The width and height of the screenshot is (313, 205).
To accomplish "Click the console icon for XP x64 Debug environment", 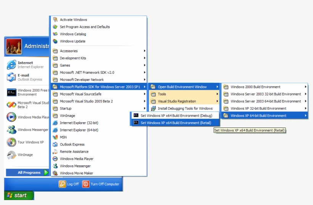I will coord(136,115).
